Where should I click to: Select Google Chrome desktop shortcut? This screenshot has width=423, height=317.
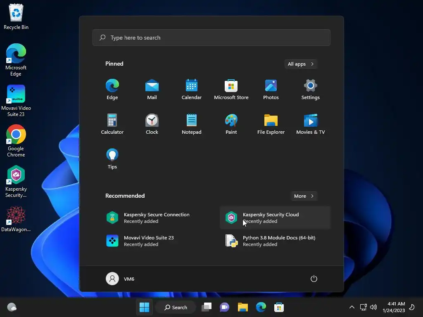pos(16,141)
